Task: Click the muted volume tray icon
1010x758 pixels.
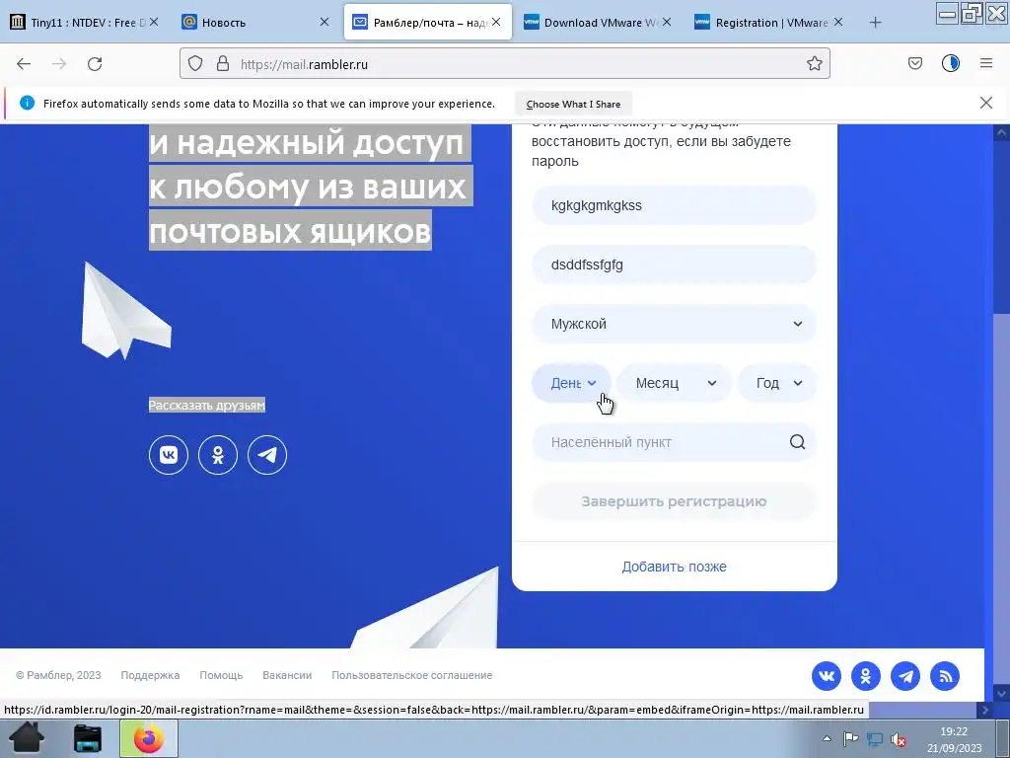Action: [x=899, y=740]
